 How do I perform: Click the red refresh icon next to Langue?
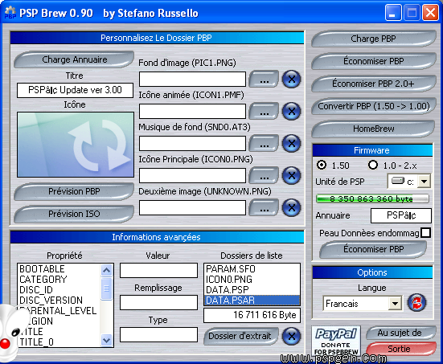(x=416, y=303)
